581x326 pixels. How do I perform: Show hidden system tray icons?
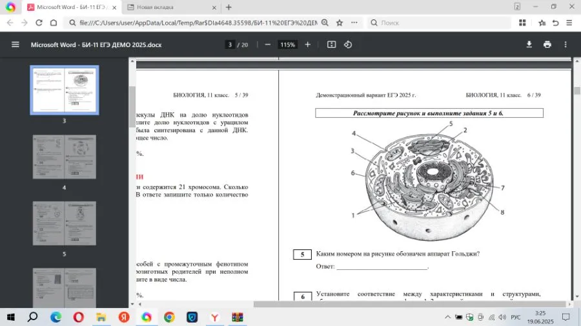pyautogui.click(x=447, y=317)
